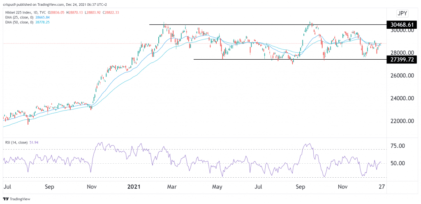421x204 pixels.
Task: Click the 26000.00 price axis label
Action: pyautogui.click(x=402, y=76)
